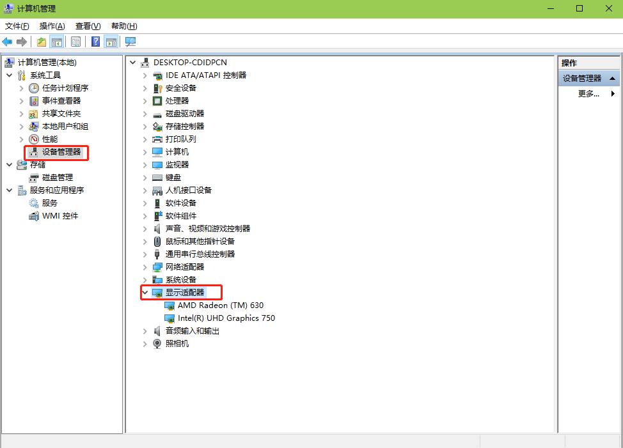The image size is (623, 448).
Task: Open Help via blue question mark icon
Action: point(95,42)
